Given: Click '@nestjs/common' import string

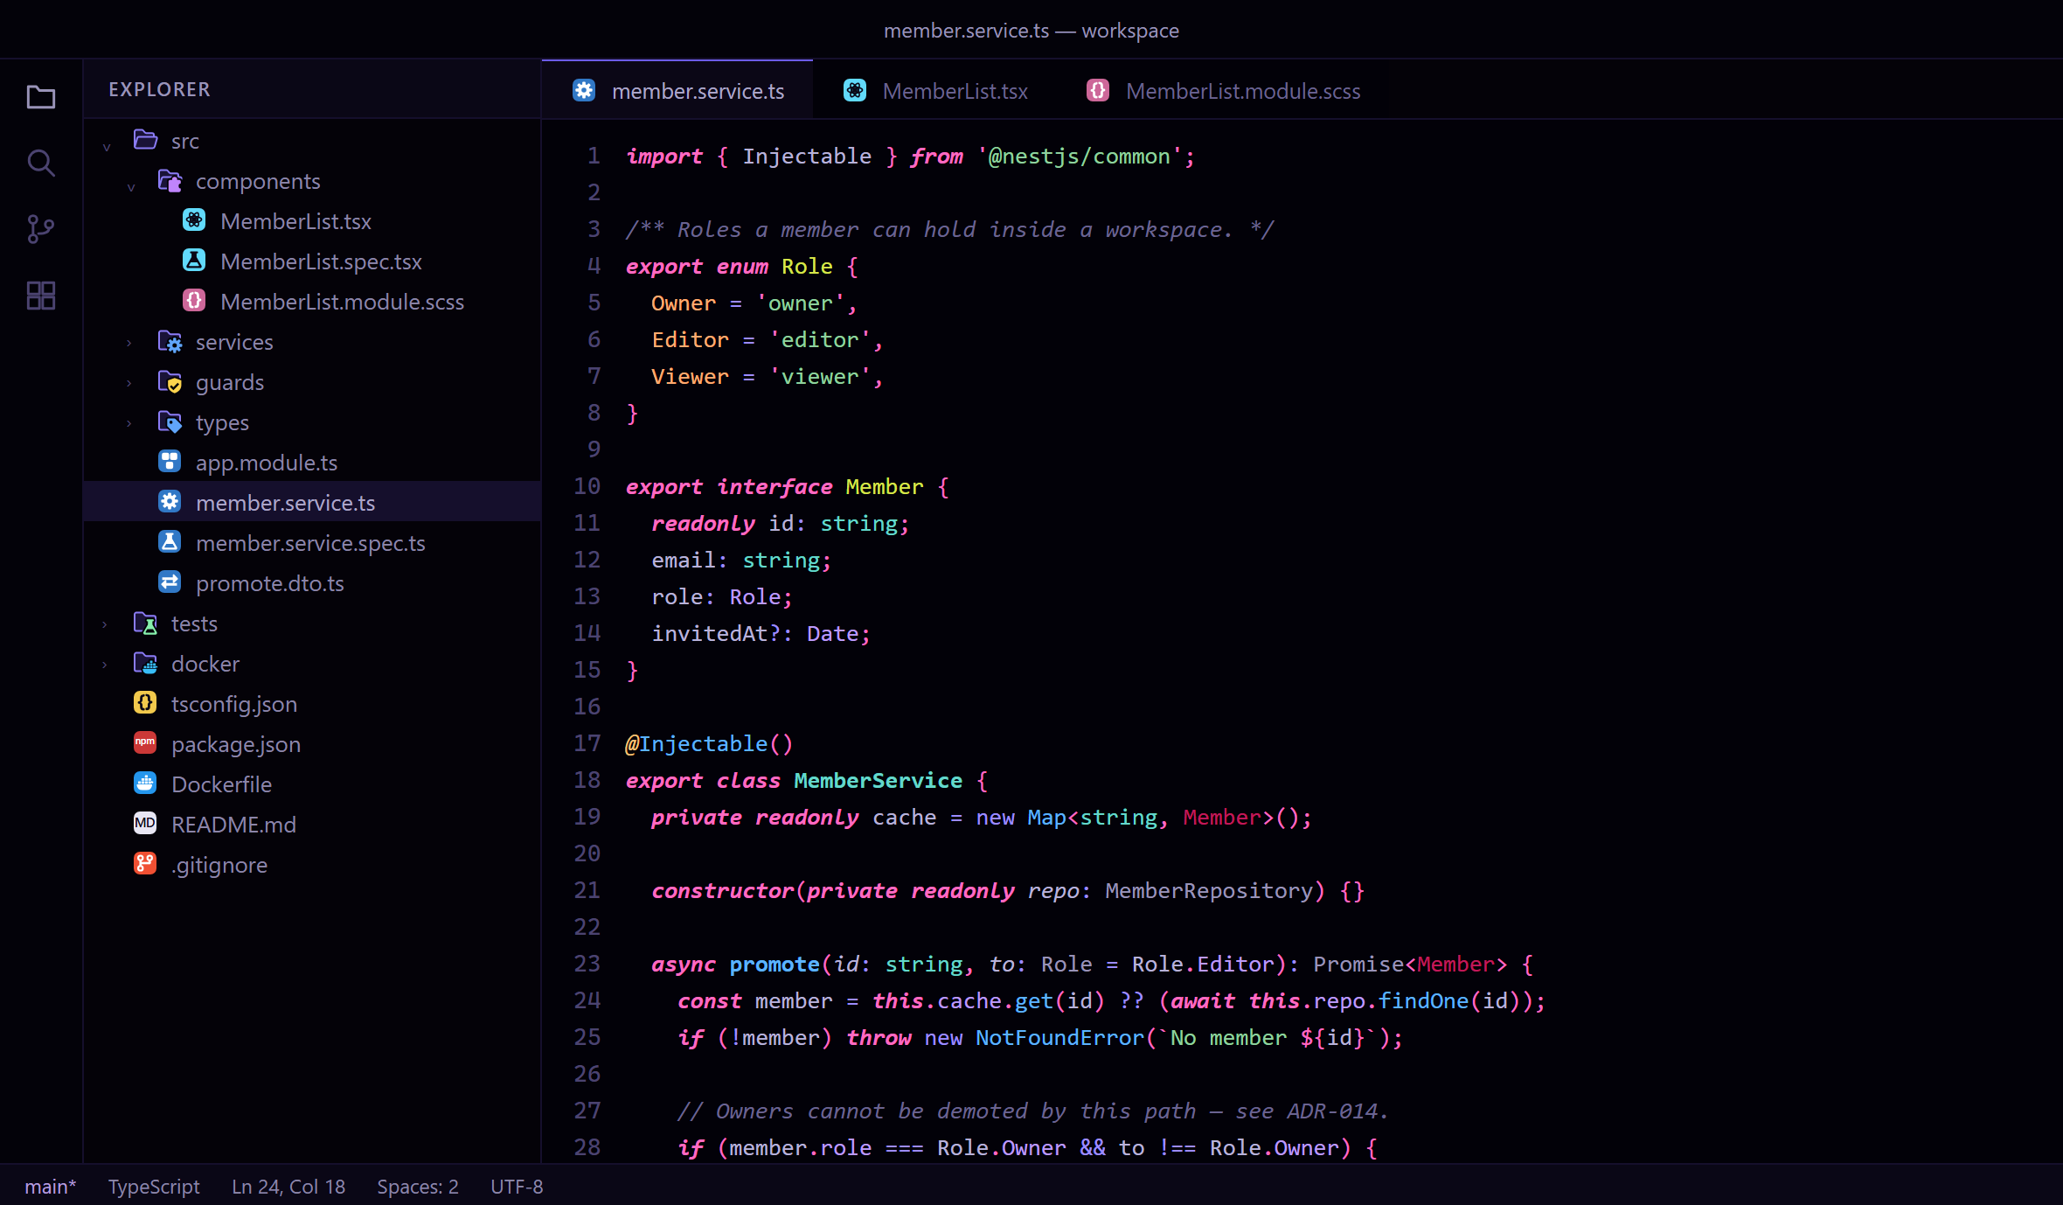Looking at the screenshot, I should pyautogui.click(x=1079, y=156).
